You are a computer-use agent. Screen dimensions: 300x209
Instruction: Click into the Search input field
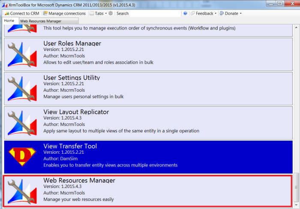pos(154,13)
